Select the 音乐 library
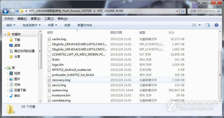224x118 pixels. click(17, 96)
